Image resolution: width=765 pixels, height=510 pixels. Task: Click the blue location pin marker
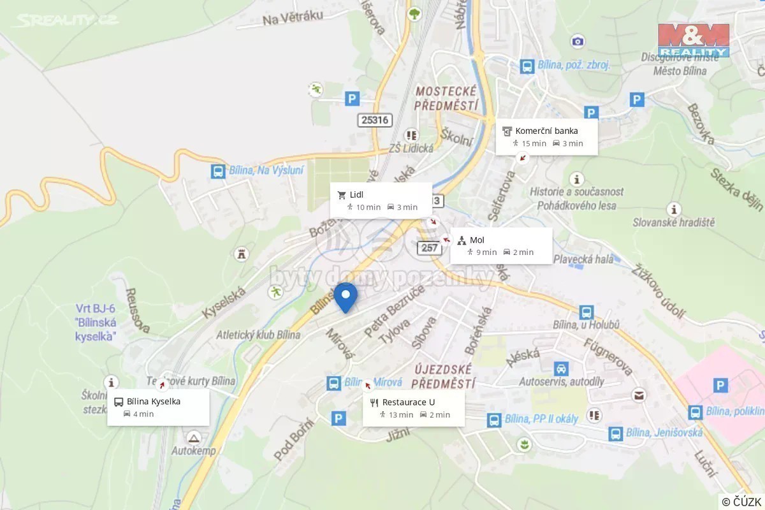pyautogui.click(x=346, y=298)
